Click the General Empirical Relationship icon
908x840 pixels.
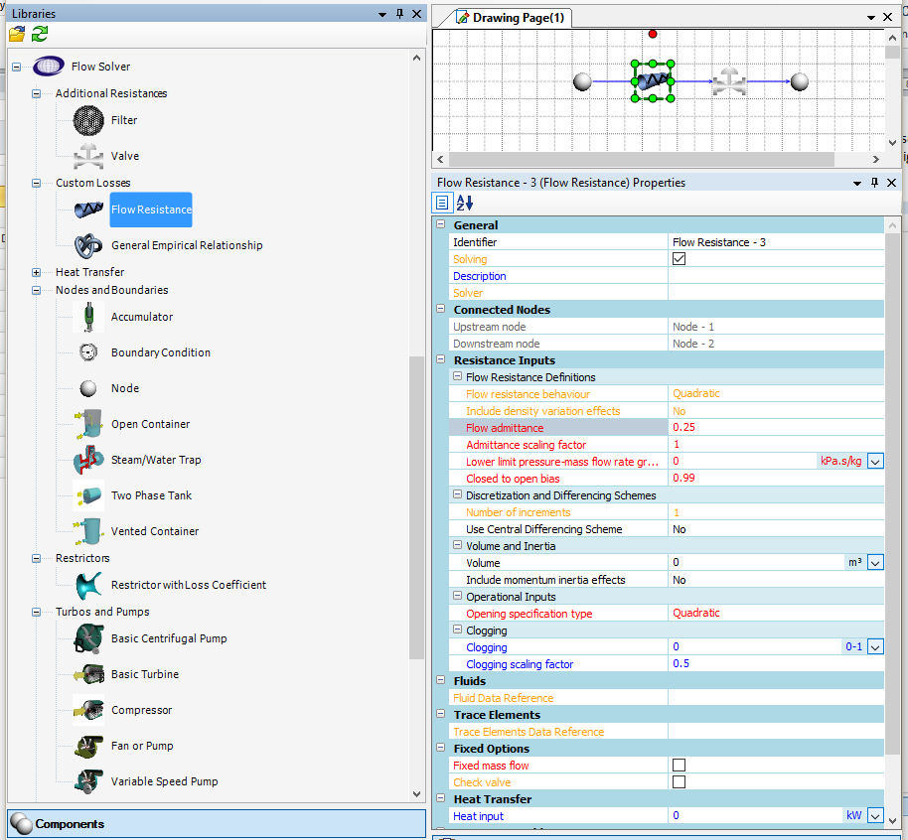click(x=88, y=245)
